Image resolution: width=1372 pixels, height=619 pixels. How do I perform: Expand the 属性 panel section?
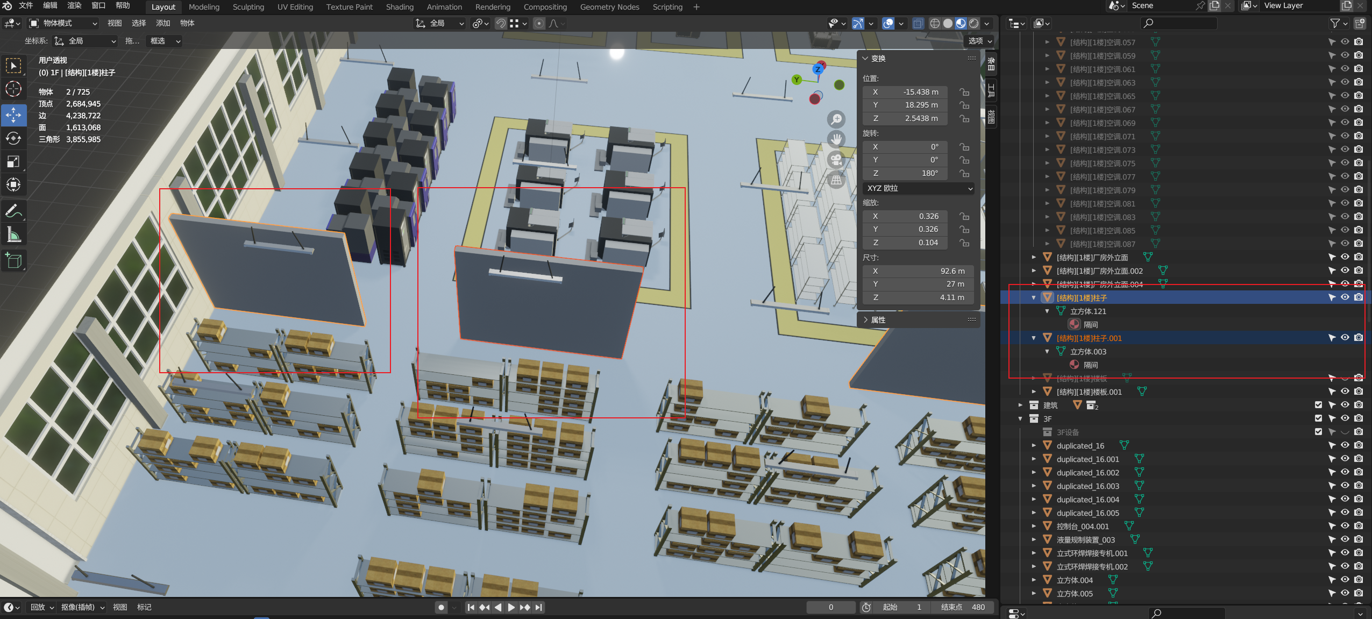(878, 320)
